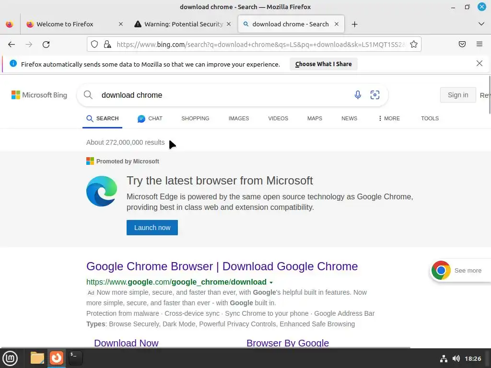
Task: Go back to previous page
Action: [x=12, y=45]
